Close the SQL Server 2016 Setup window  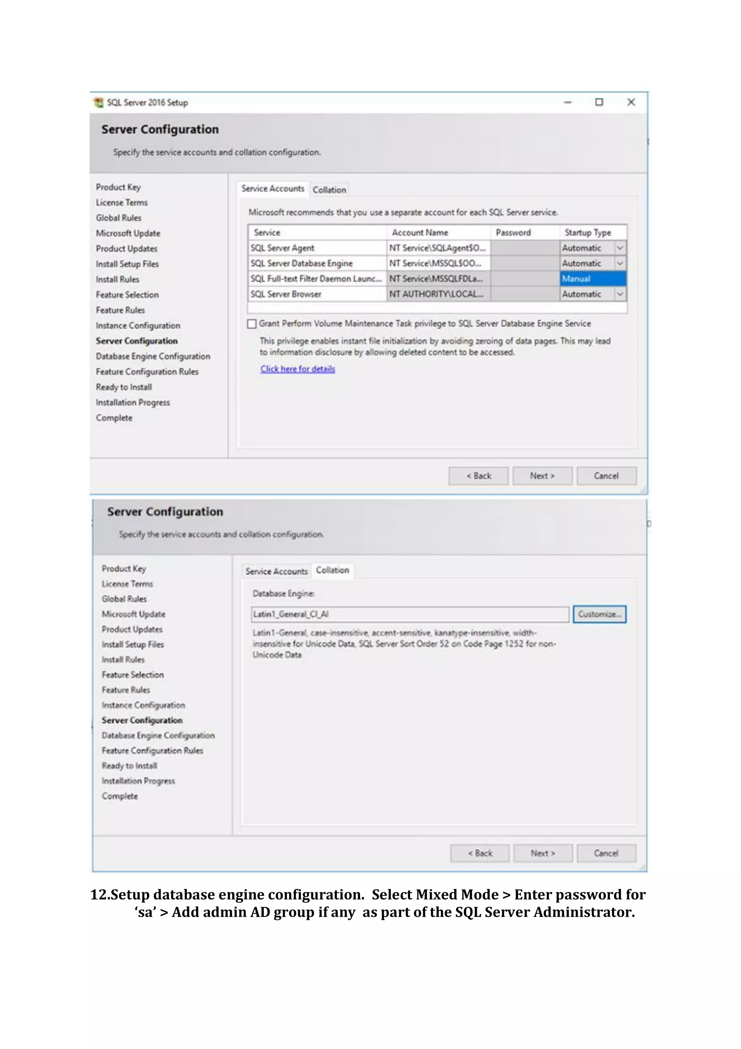(x=631, y=102)
